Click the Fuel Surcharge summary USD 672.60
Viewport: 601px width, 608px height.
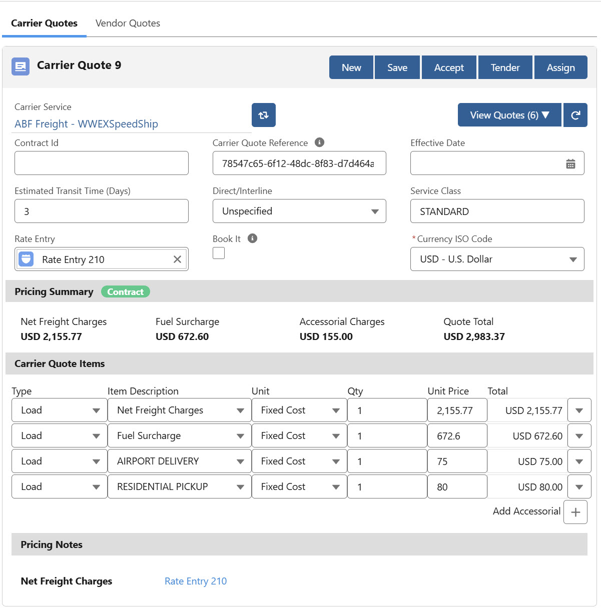coord(182,336)
